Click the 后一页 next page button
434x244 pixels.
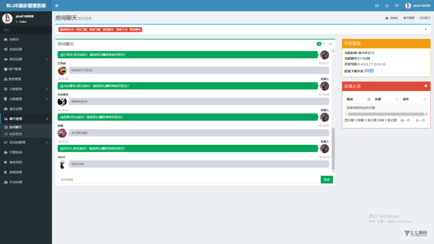coord(420,120)
